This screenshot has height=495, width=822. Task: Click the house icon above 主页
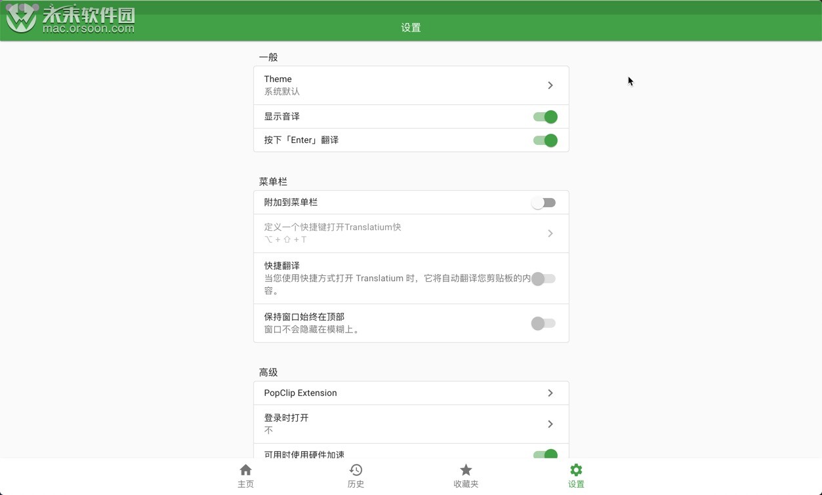[x=245, y=469]
